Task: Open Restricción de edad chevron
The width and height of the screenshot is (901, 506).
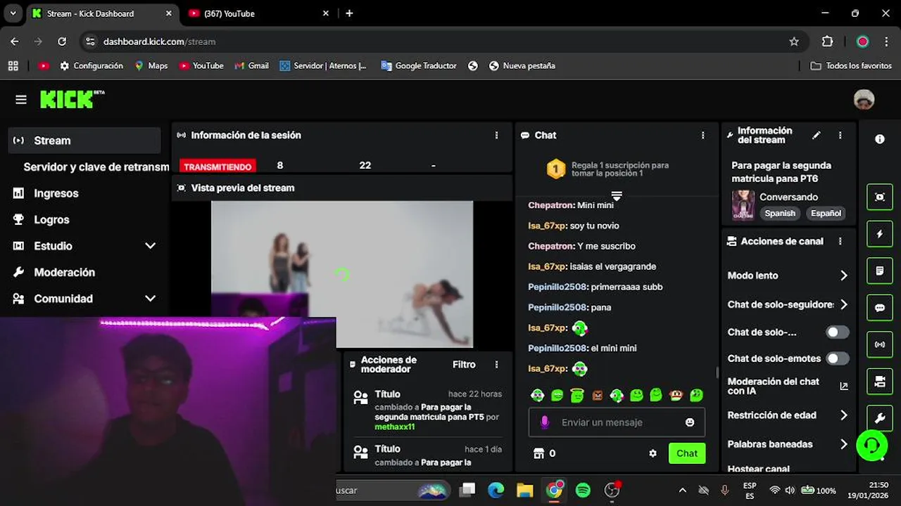Action: (x=843, y=415)
